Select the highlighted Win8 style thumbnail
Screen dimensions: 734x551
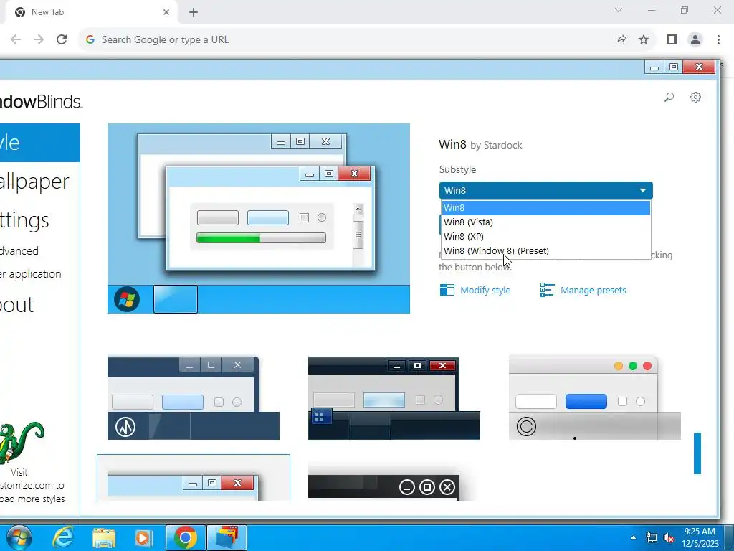pyautogui.click(x=194, y=477)
